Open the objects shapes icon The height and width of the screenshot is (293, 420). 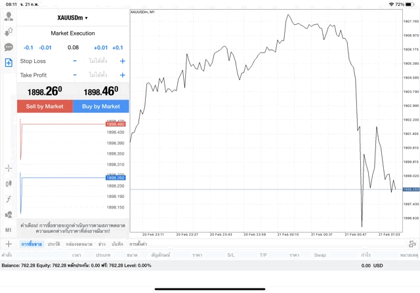pyautogui.click(x=9, y=215)
